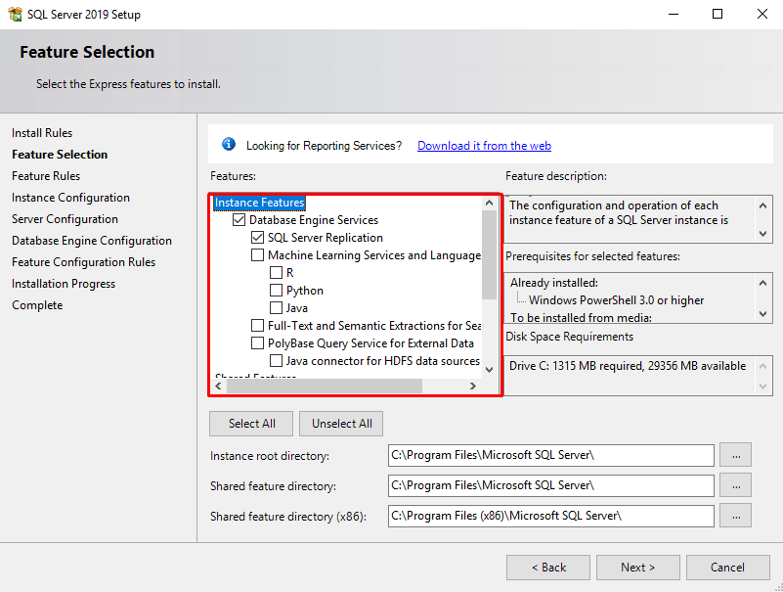This screenshot has height=592, width=783.
Task: Select the Feature Configuration Rules step
Action: pyautogui.click(x=83, y=262)
